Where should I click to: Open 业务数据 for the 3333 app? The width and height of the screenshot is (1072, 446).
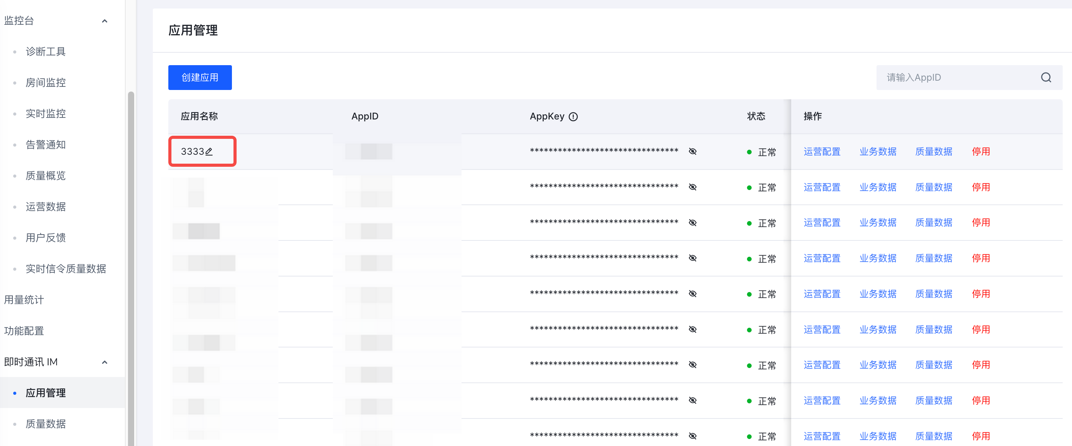tap(878, 151)
